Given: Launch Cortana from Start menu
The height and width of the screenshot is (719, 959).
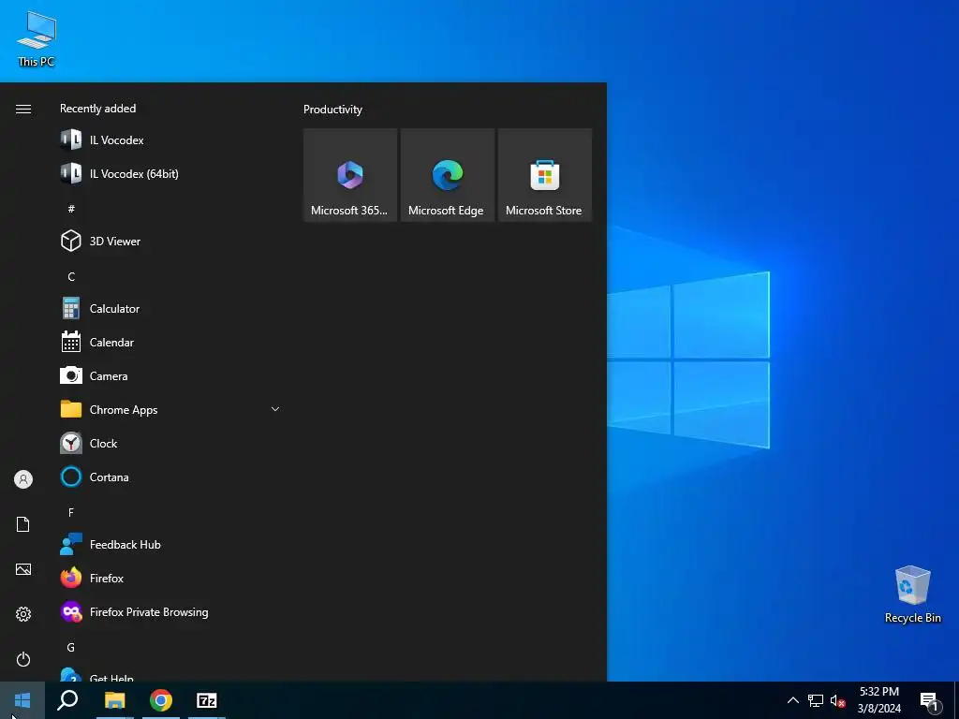Looking at the screenshot, I should pyautogui.click(x=170, y=477).
